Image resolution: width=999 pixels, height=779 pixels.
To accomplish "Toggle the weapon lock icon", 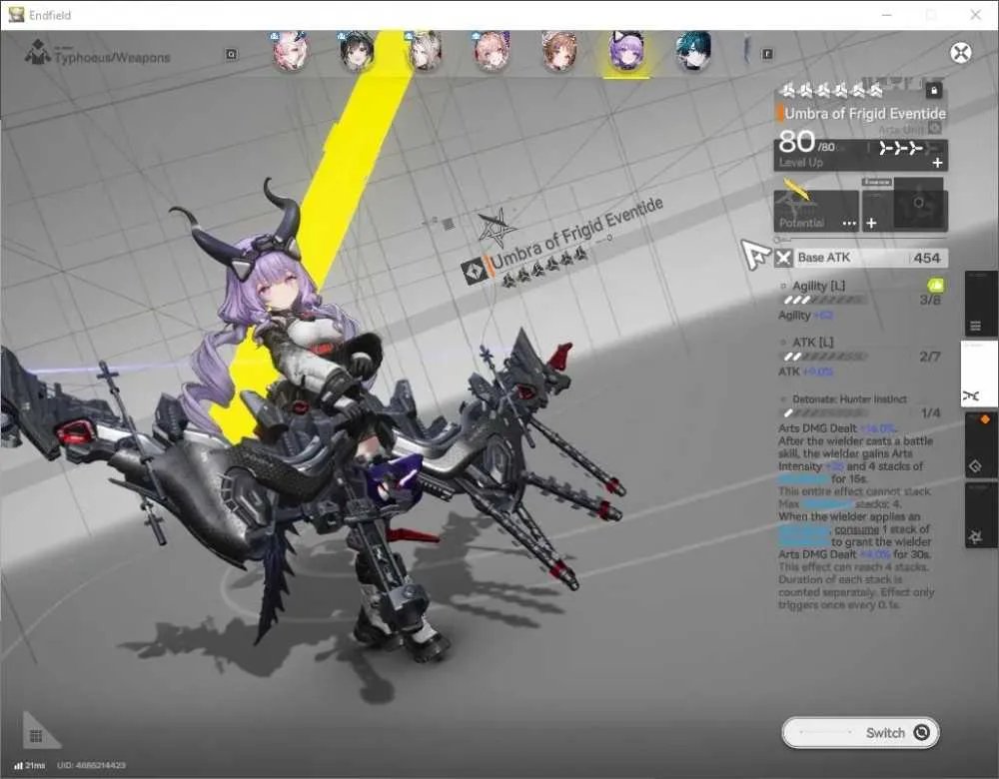I will (934, 91).
